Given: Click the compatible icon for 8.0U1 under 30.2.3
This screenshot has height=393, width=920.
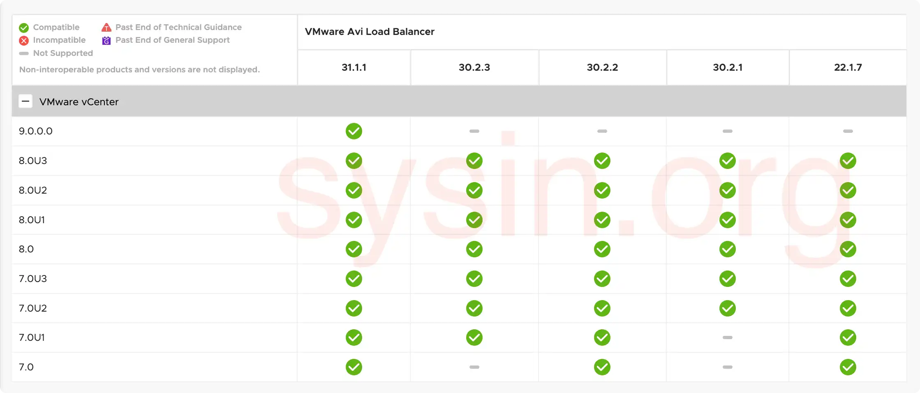Looking at the screenshot, I should pos(474,220).
